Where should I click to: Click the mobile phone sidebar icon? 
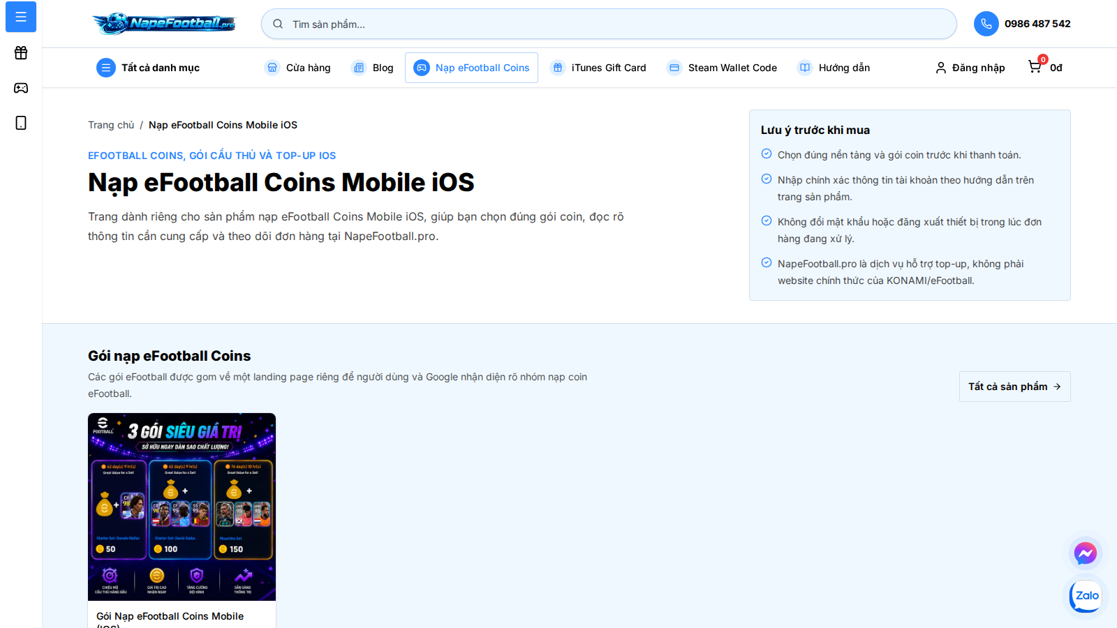tap(21, 123)
